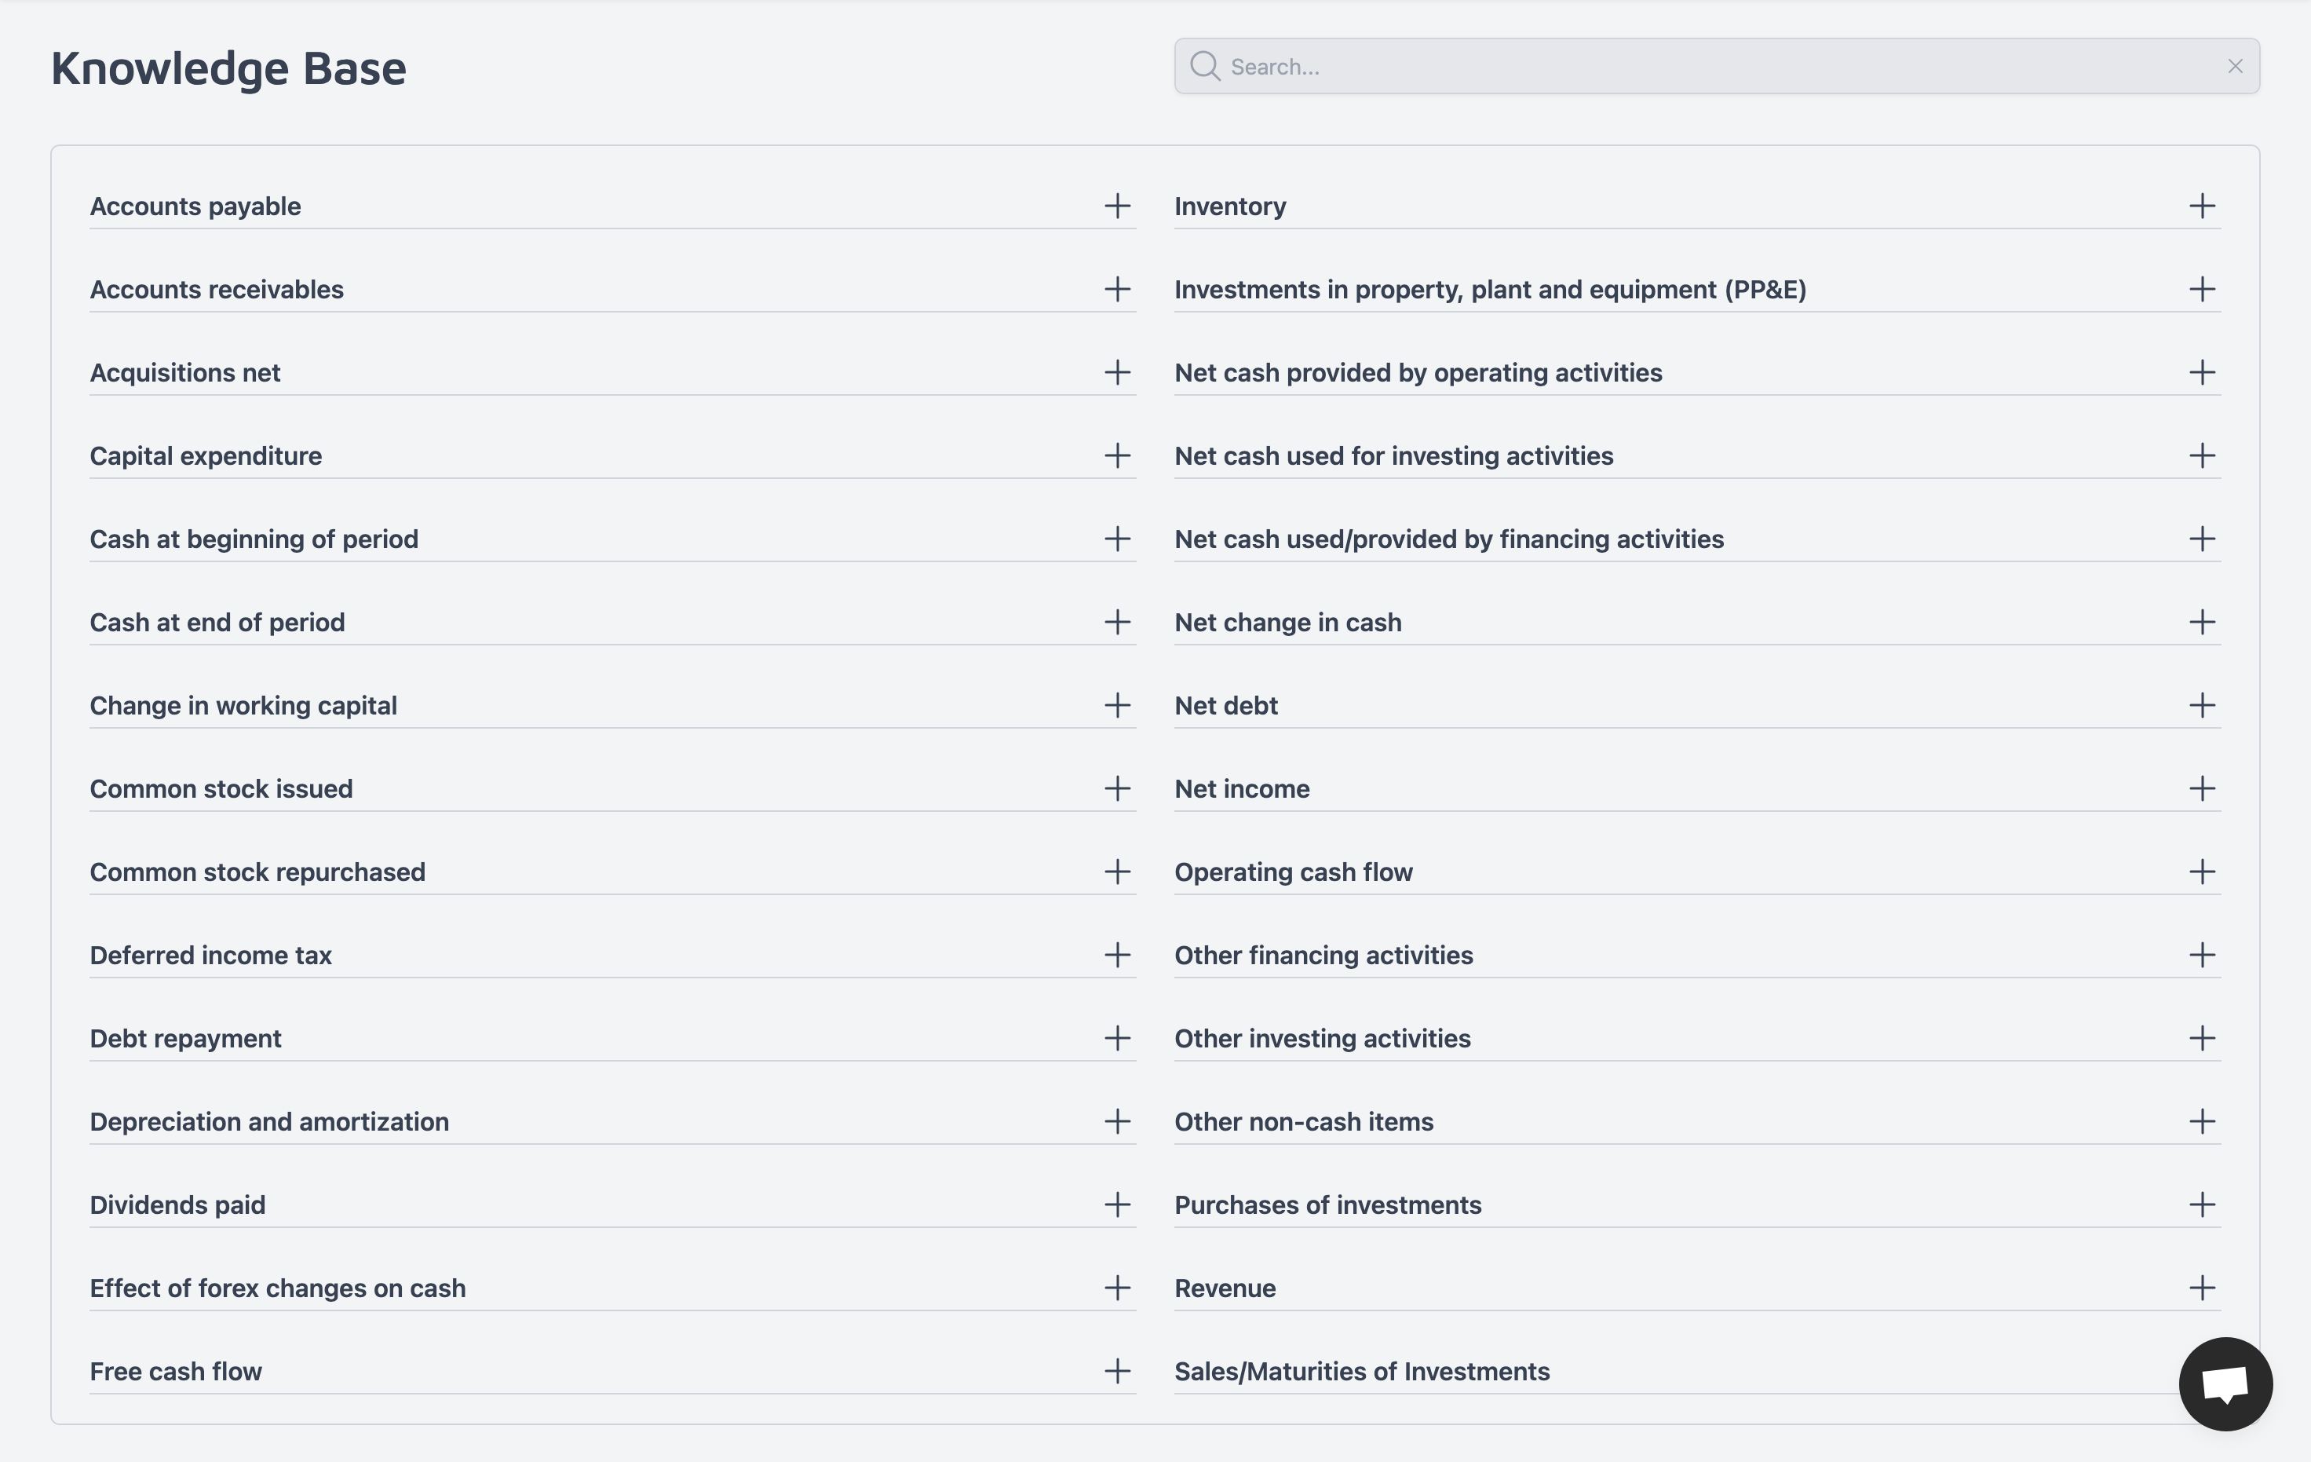Select the Sales/Maturities of Investments text
The height and width of the screenshot is (1462, 2311).
tap(1362, 1371)
